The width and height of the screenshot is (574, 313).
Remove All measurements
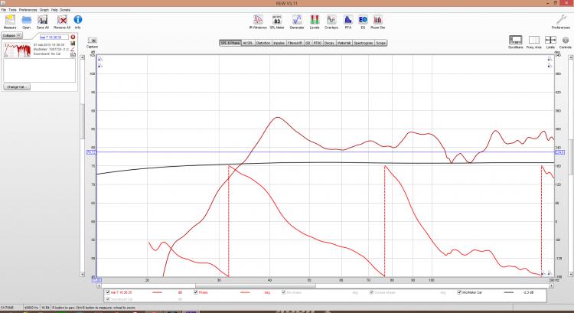tap(62, 21)
